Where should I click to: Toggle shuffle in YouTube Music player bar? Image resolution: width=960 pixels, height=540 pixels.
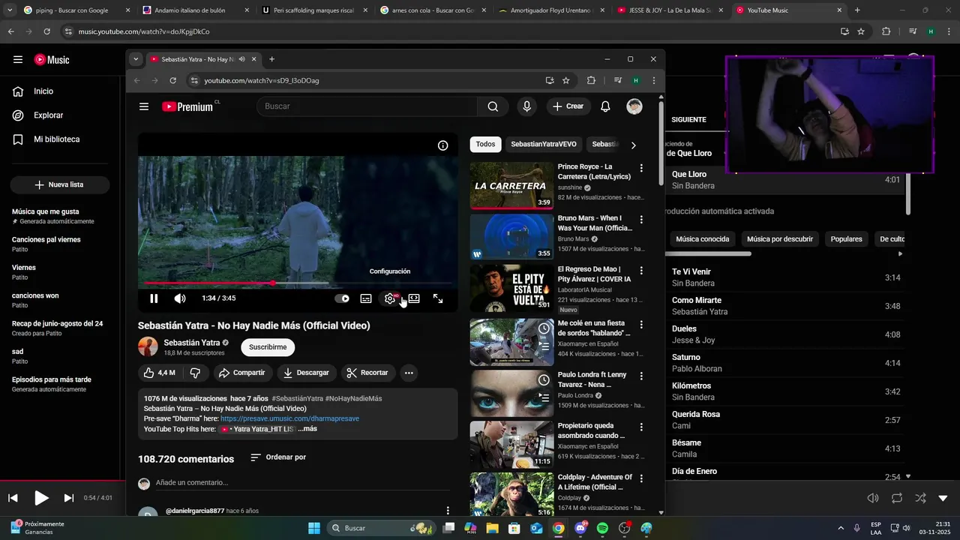tap(920, 498)
